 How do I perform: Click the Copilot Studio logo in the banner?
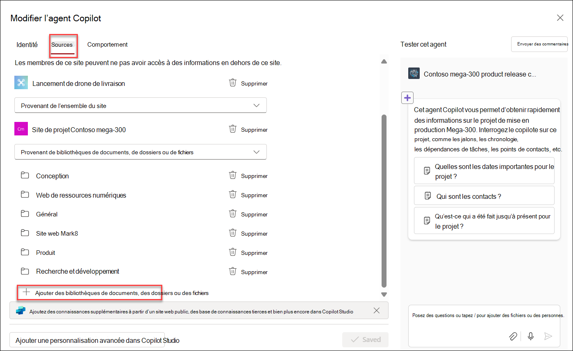coord(20,311)
